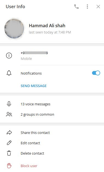The height and width of the screenshot is (172, 104).
Task: Choose Edit contact
Action: [30, 143]
